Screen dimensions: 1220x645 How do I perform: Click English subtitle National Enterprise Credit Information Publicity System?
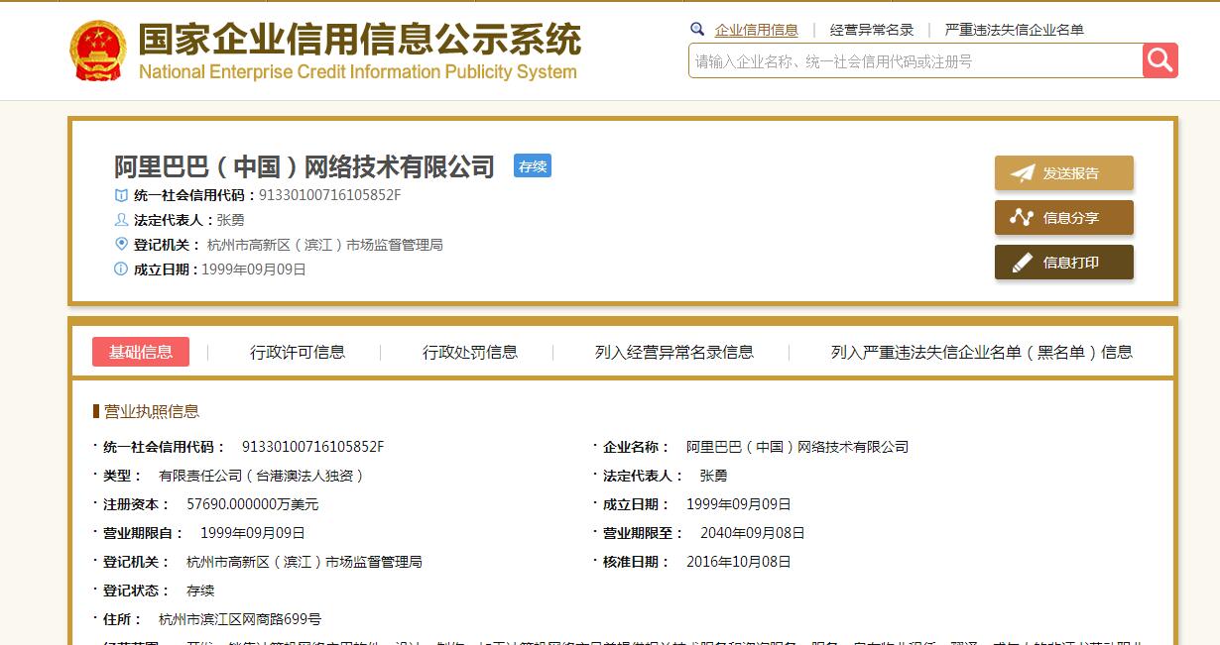click(x=358, y=71)
